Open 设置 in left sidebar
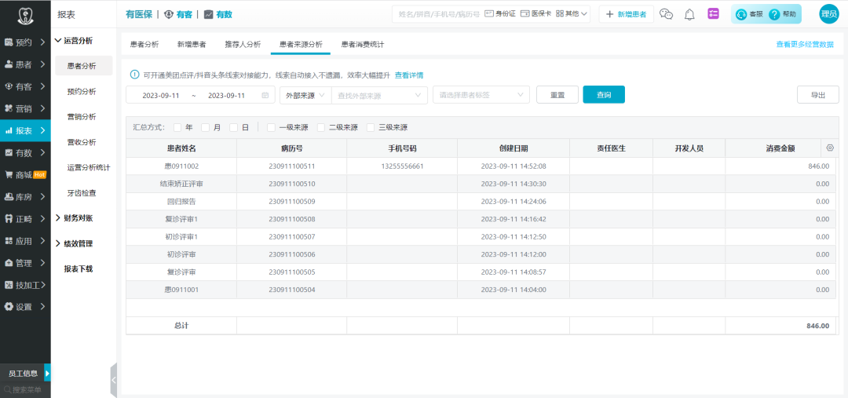 25,307
